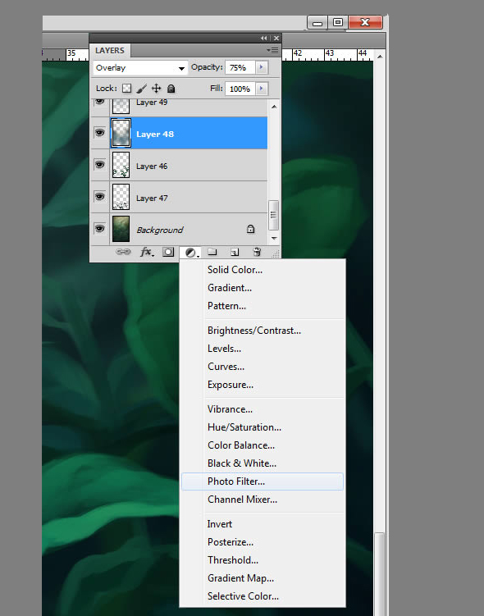Delete layer using the trash icon
The height and width of the screenshot is (616, 484).
[x=257, y=252]
